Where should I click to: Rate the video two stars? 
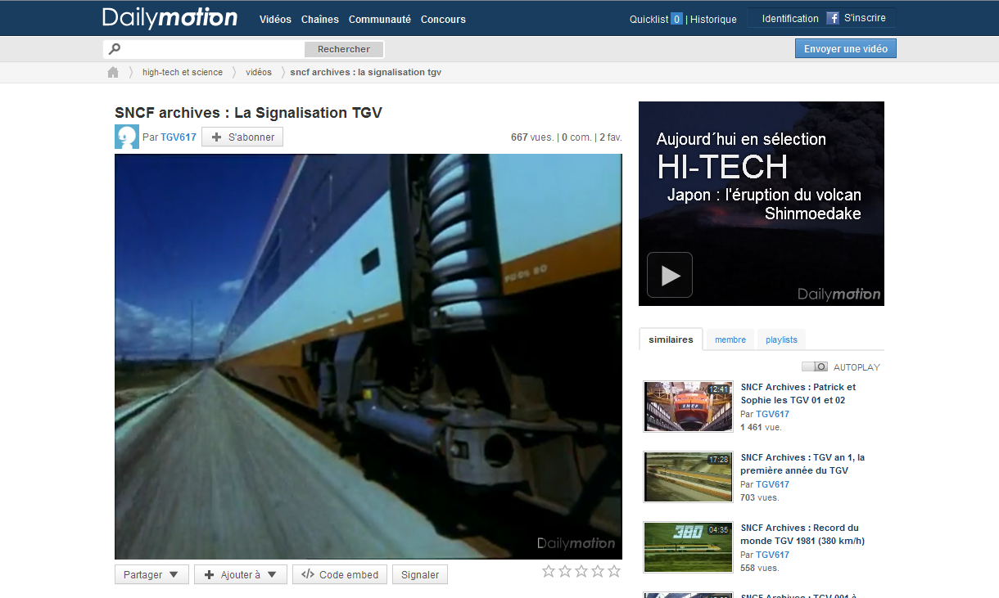coord(565,571)
